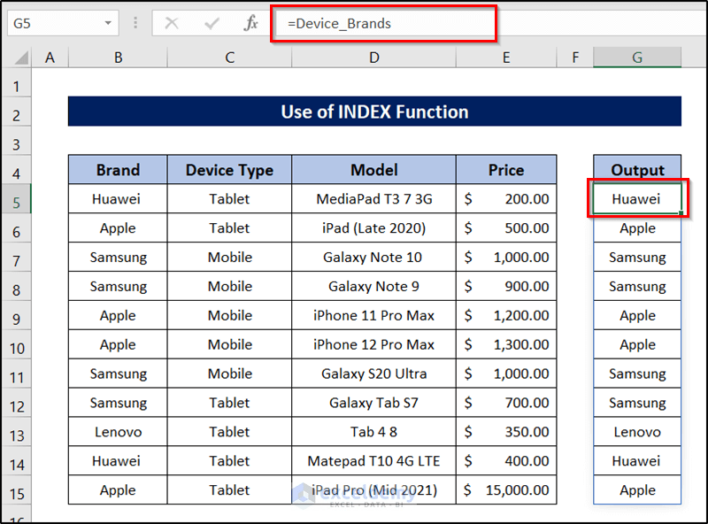The width and height of the screenshot is (708, 524).
Task: Select the highlighted Huawei output cell
Action: click(636, 198)
